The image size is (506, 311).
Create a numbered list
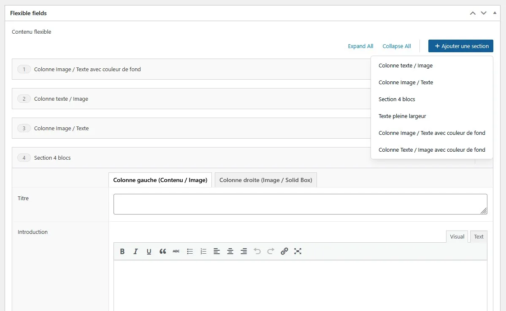click(x=203, y=252)
